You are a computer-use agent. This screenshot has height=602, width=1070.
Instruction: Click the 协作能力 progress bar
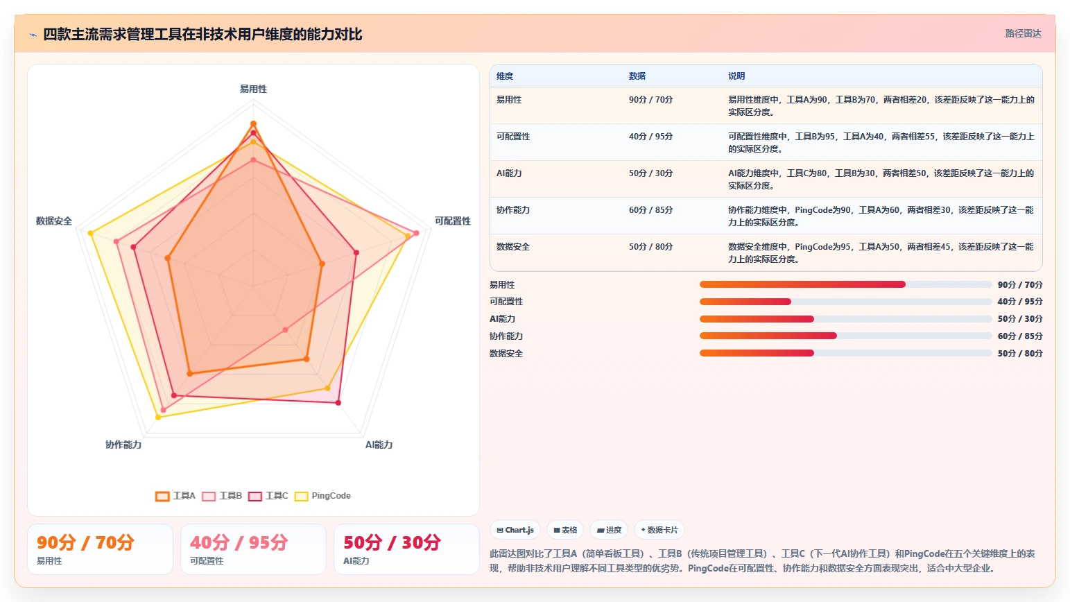[x=845, y=336]
